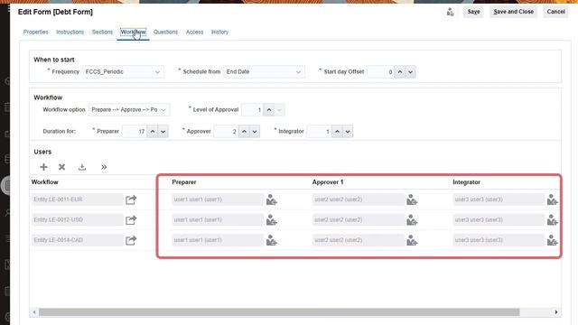Screen dimensions: 578x325
Task: Click the Approver duration input field
Action: [x=227, y=132]
